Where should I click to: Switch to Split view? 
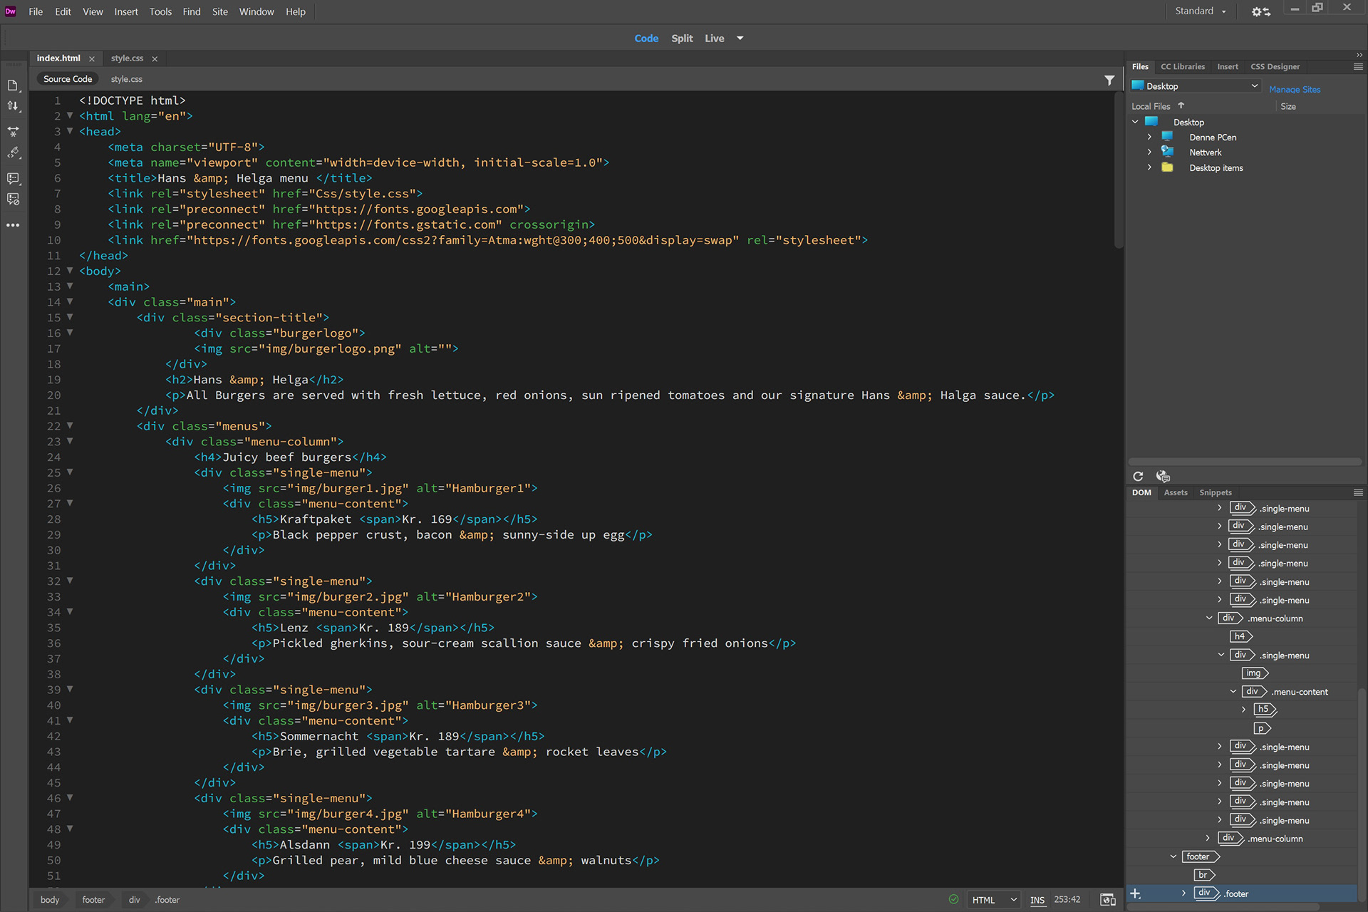[682, 38]
